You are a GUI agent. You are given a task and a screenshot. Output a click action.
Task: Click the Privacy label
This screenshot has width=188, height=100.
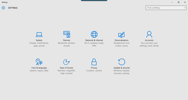(x=94, y=68)
